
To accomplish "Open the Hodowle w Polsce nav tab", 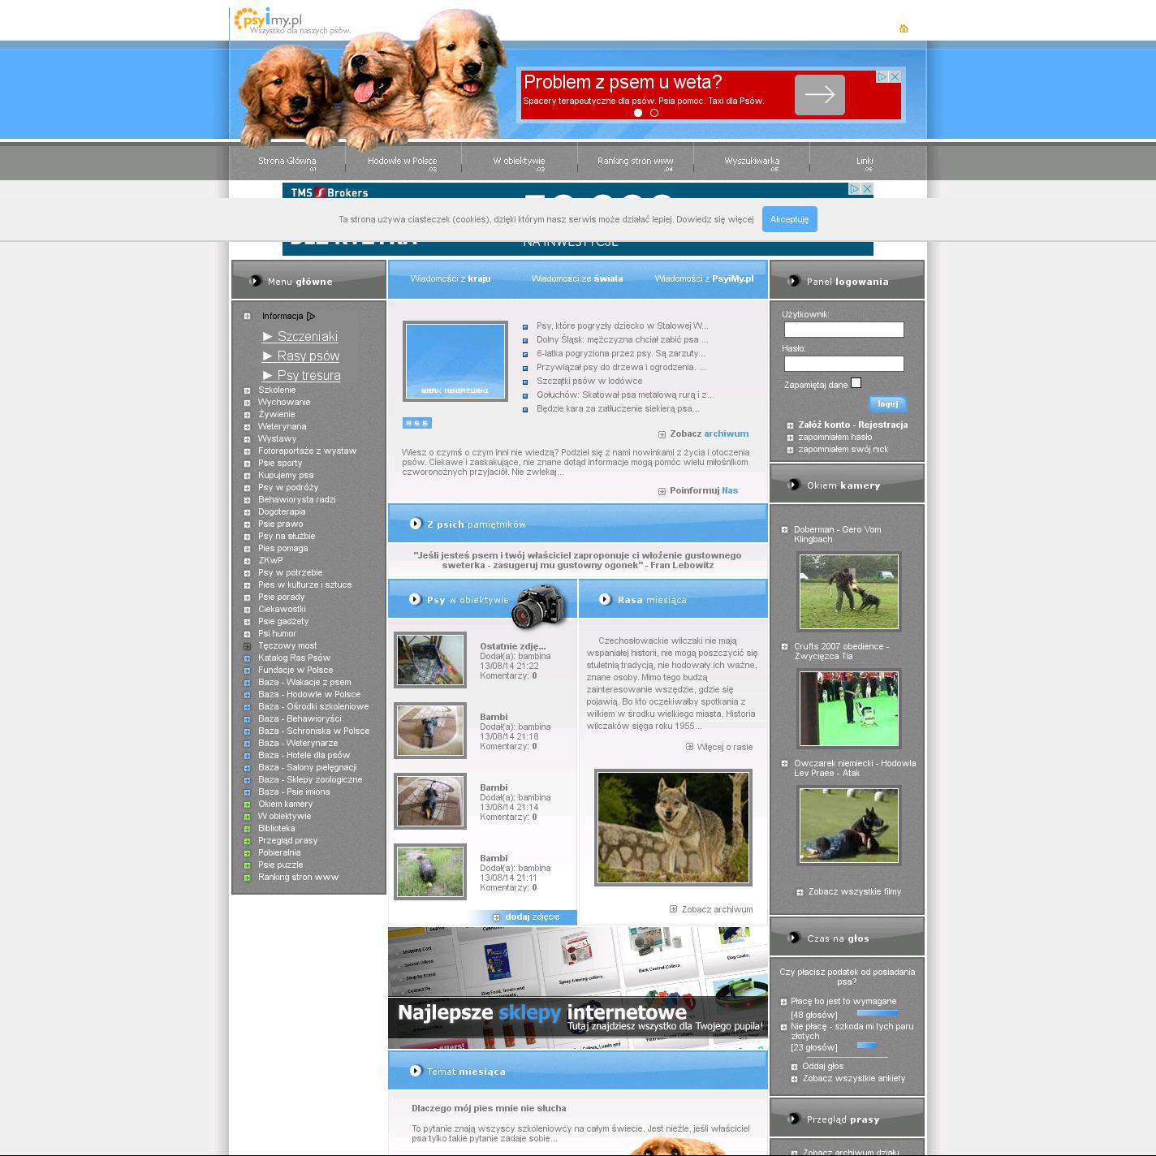I will 403,161.
